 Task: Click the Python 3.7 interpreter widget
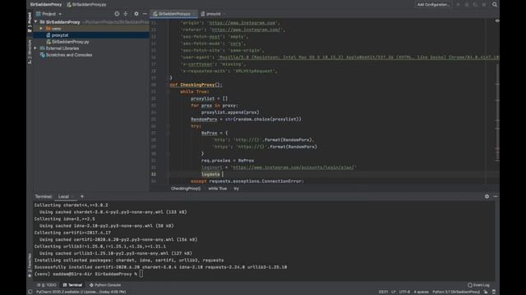456,292
